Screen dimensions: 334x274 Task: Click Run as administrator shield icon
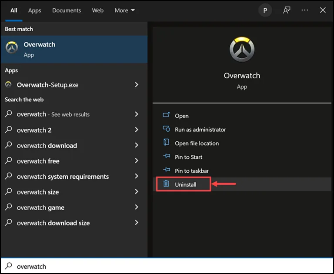click(x=166, y=129)
